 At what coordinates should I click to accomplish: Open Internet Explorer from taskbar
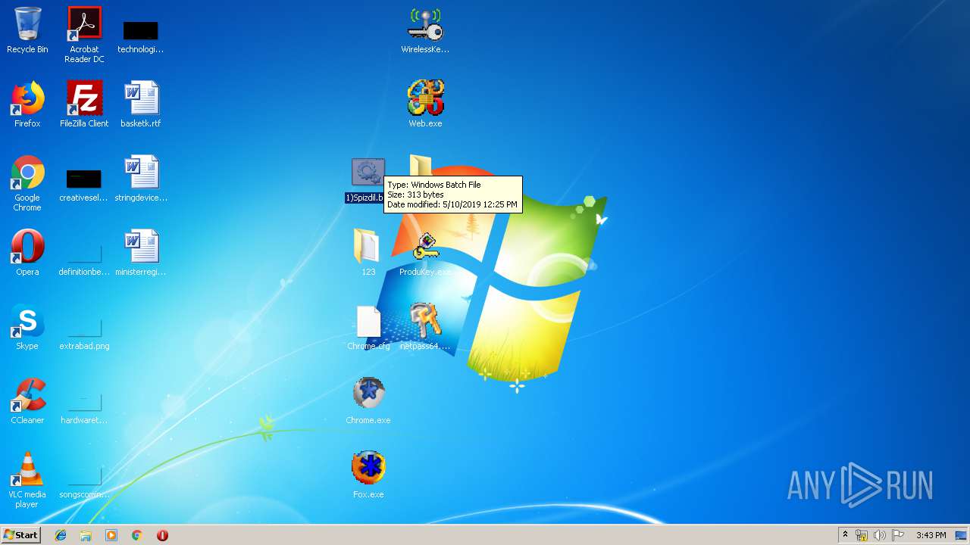61,535
